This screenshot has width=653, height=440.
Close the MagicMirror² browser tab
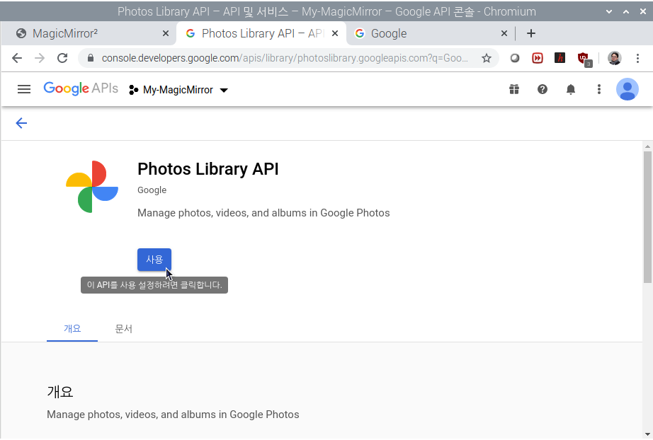(x=165, y=33)
